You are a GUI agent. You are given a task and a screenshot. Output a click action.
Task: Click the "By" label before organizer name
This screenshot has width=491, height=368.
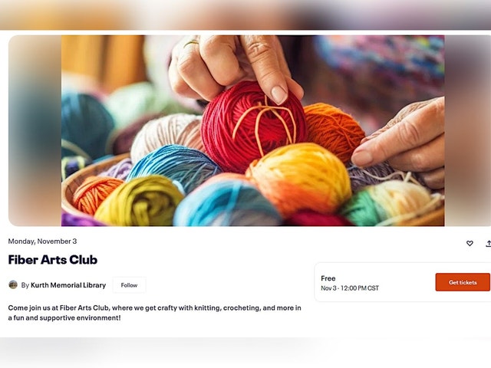tap(25, 285)
